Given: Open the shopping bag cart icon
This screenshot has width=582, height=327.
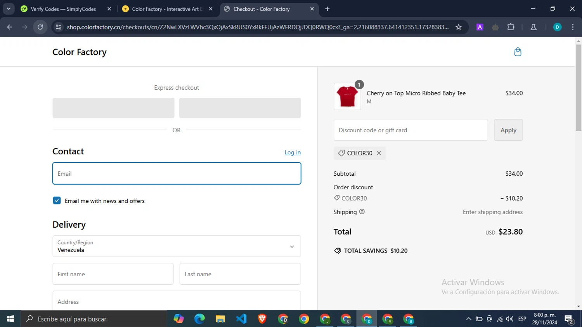Looking at the screenshot, I should [518, 52].
